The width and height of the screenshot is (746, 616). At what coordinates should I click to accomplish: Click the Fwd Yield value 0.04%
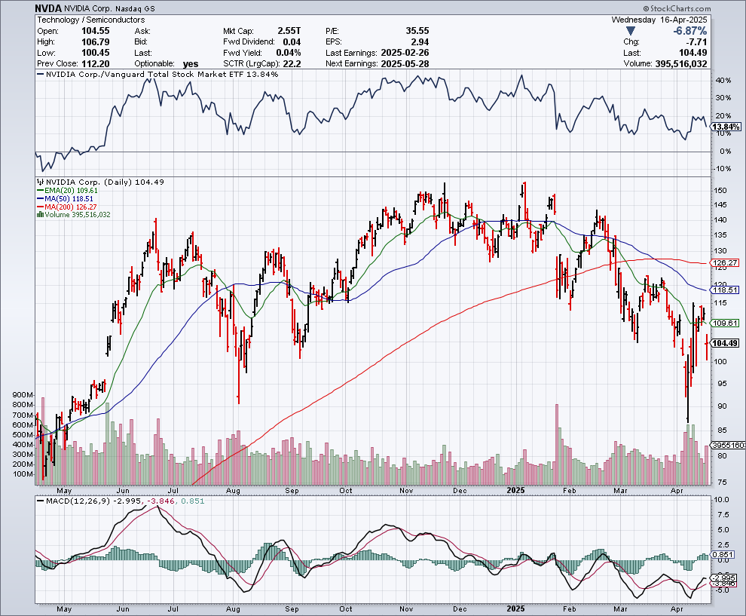pyautogui.click(x=289, y=53)
